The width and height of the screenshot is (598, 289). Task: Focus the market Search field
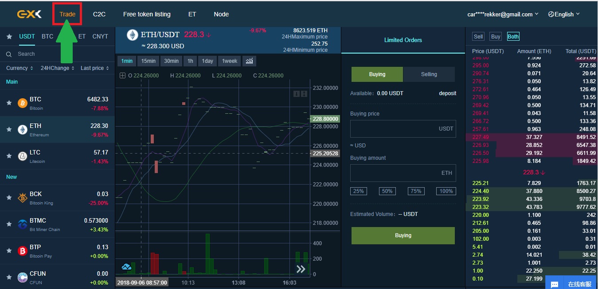58,54
